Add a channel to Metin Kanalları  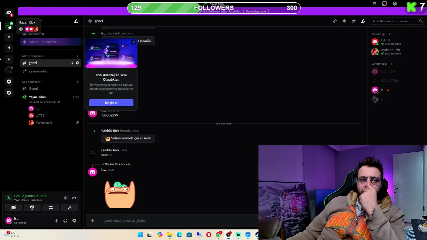tap(77, 56)
